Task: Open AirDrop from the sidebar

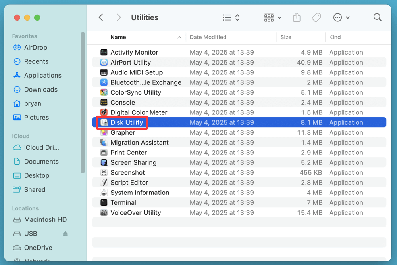Action: tap(37, 47)
